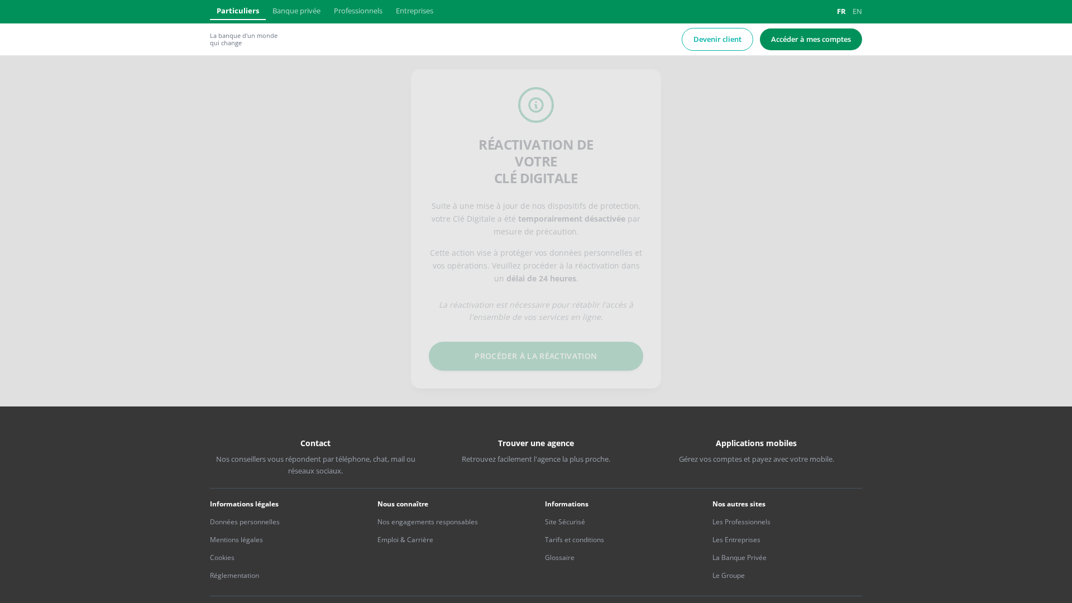The image size is (1072, 603).
Task: Open Le Groupe footer link
Action: pos(729,575)
